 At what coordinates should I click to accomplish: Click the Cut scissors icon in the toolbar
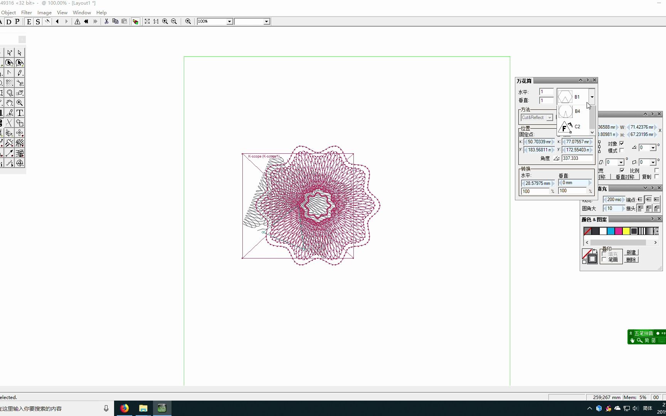coord(106,22)
